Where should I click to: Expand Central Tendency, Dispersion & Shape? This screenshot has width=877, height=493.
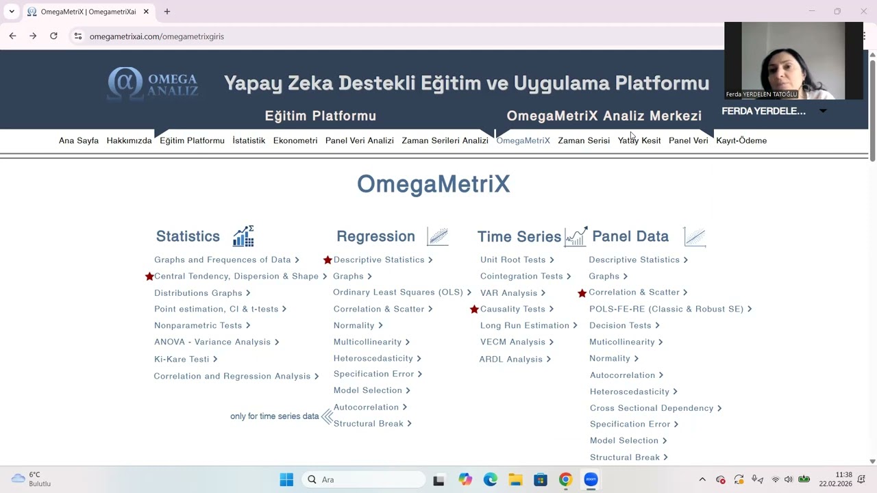coord(240,276)
